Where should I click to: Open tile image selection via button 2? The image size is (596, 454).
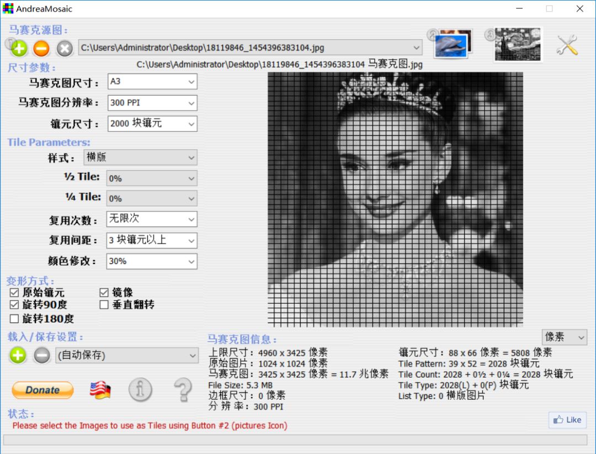(450, 44)
